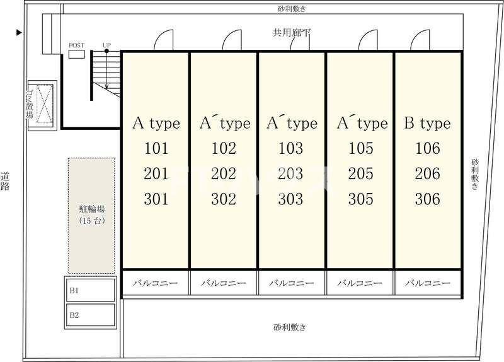Click the top 砂利敷き label
This screenshot has width=504, height=362.
292,9
